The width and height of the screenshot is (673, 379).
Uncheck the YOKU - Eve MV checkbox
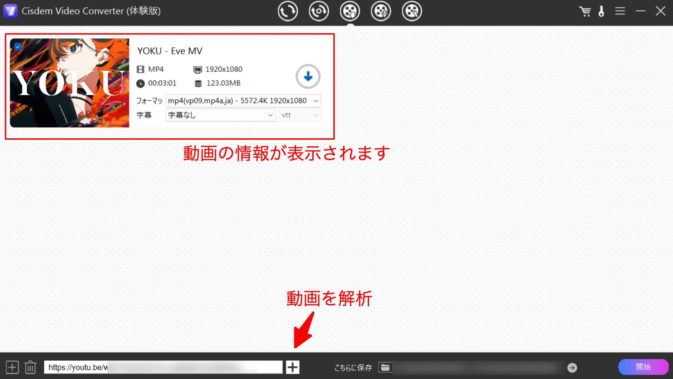pos(18,46)
